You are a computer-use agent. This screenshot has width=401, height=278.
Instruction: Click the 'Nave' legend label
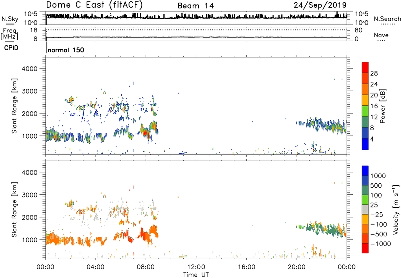click(381, 35)
